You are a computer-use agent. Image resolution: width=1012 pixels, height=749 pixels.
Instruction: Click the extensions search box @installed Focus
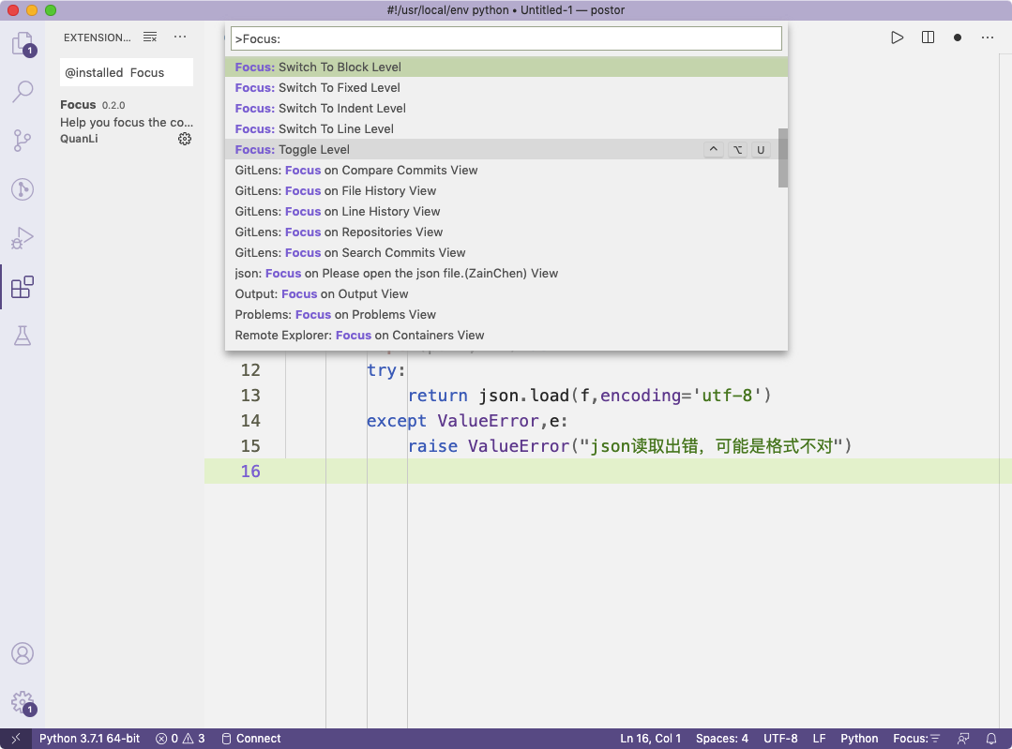127,72
